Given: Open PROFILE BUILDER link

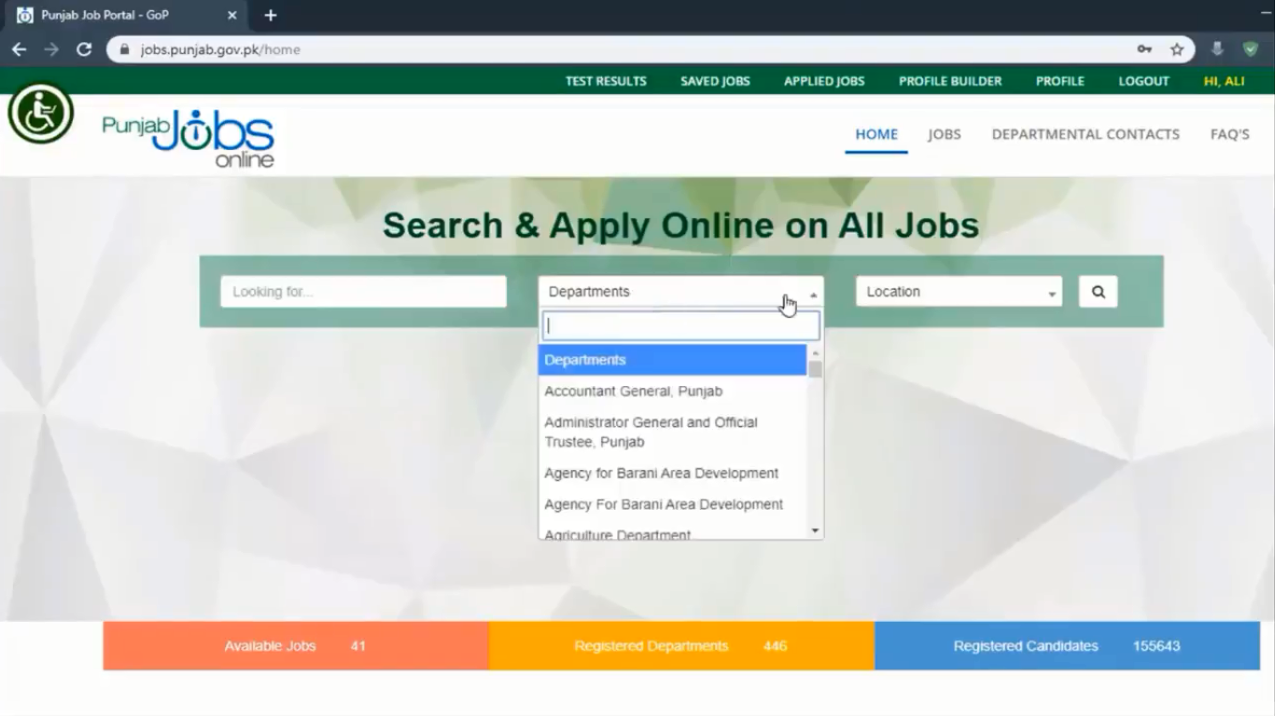Looking at the screenshot, I should tap(950, 81).
